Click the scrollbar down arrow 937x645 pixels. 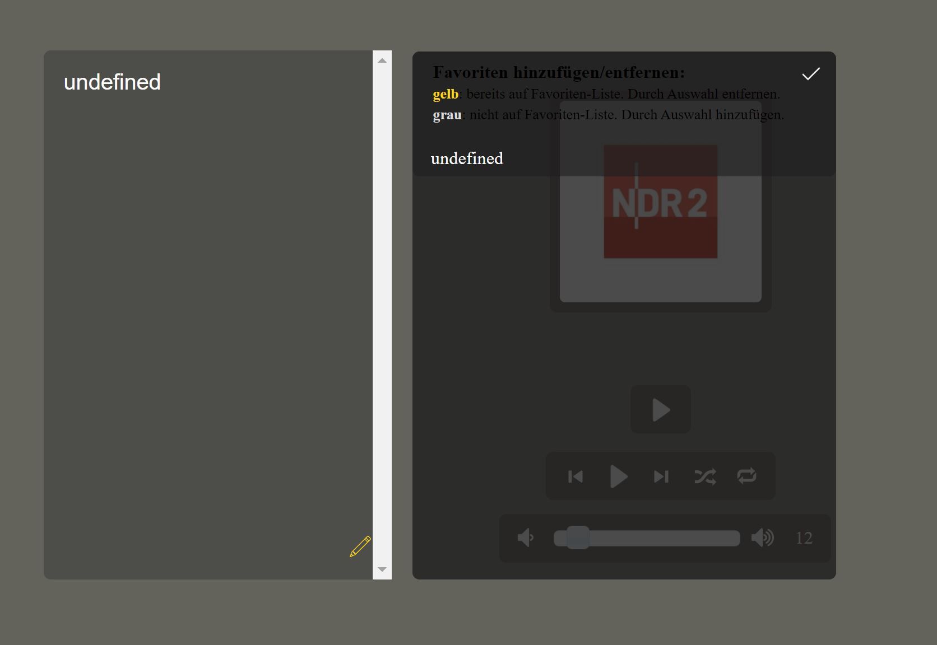[x=382, y=569]
